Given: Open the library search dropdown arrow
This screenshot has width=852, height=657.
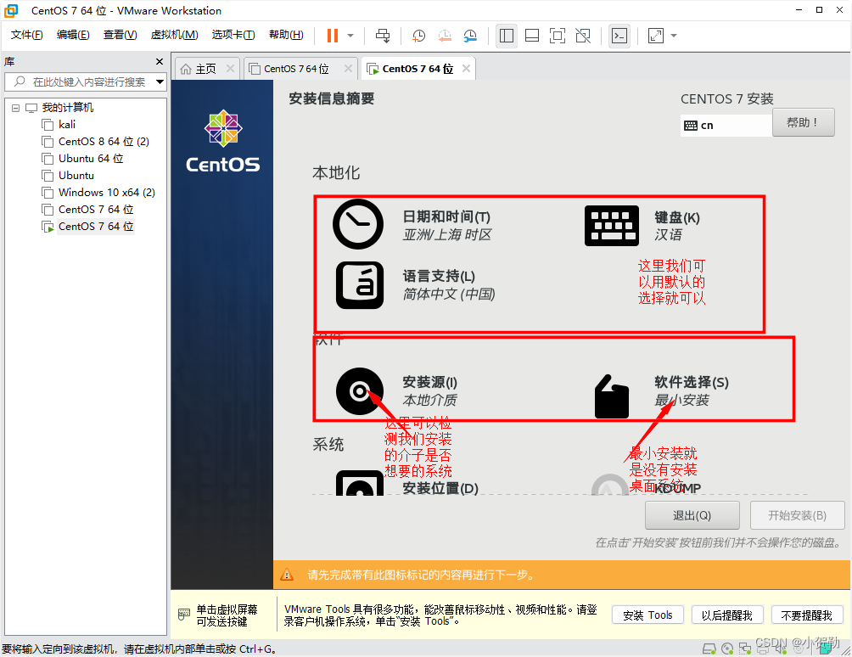Looking at the screenshot, I should [x=160, y=82].
